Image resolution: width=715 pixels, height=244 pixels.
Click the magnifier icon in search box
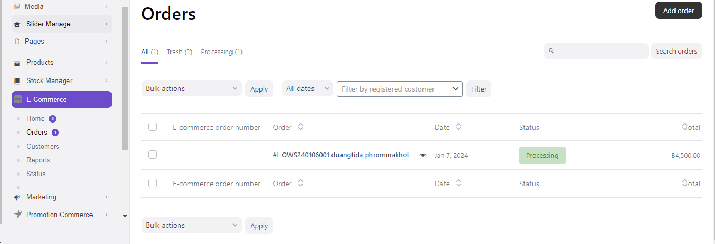551,51
